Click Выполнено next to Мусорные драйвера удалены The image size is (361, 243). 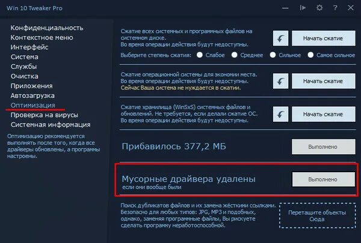(x=324, y=179)
